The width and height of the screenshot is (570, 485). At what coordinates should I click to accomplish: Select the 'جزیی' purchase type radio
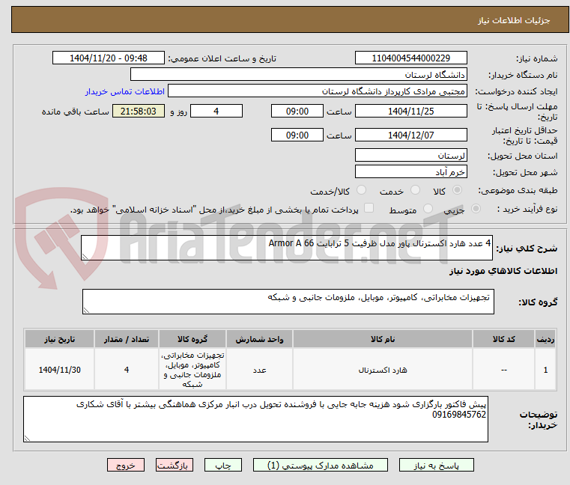point(476,209)
